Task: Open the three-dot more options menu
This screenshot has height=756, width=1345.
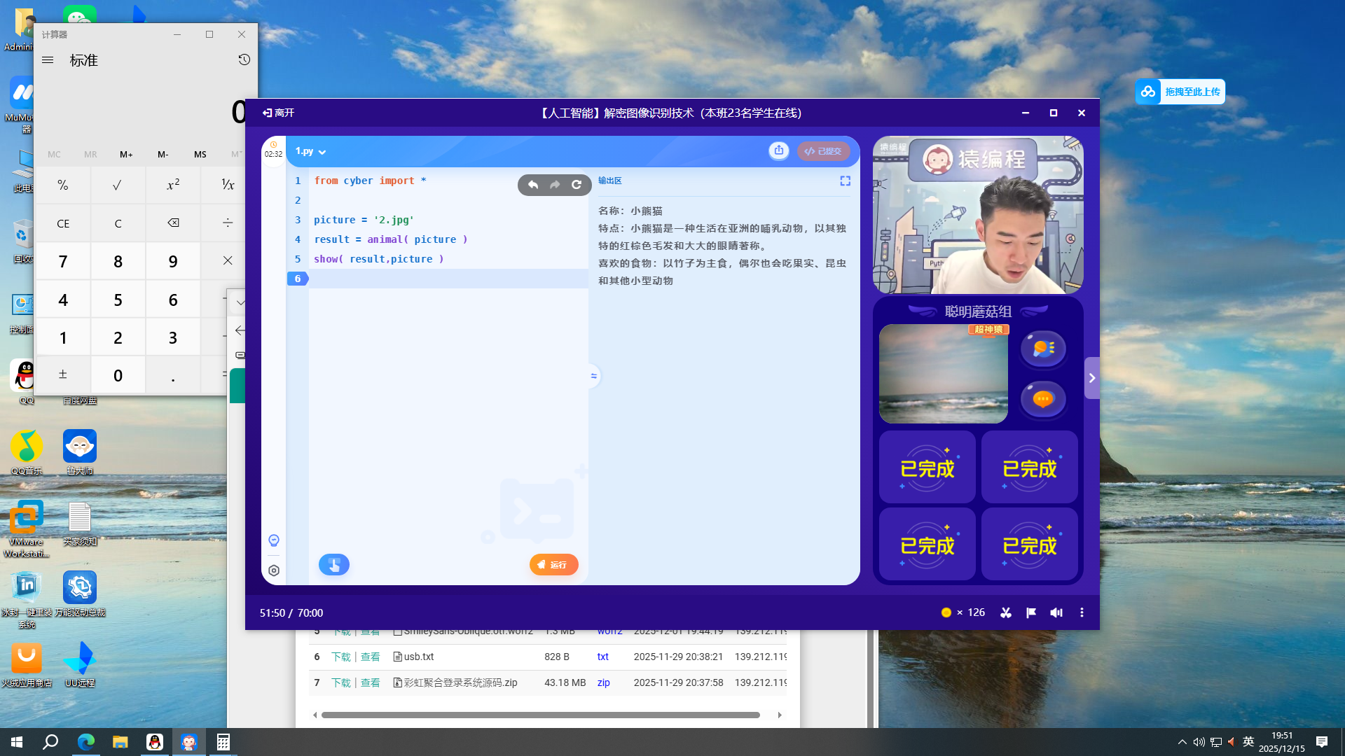Action: tap(1082, 612)
